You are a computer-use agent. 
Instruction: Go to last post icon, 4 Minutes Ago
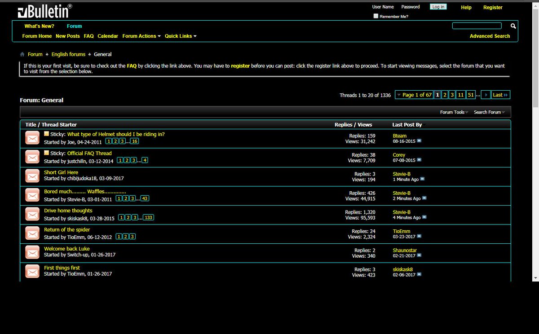click(x=424, y=217)
